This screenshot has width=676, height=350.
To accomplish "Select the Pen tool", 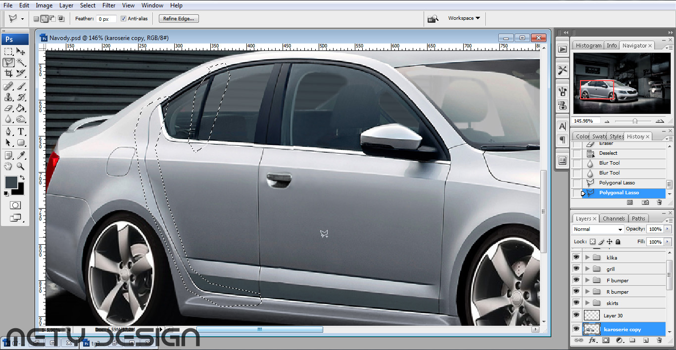I will point(8,132).
